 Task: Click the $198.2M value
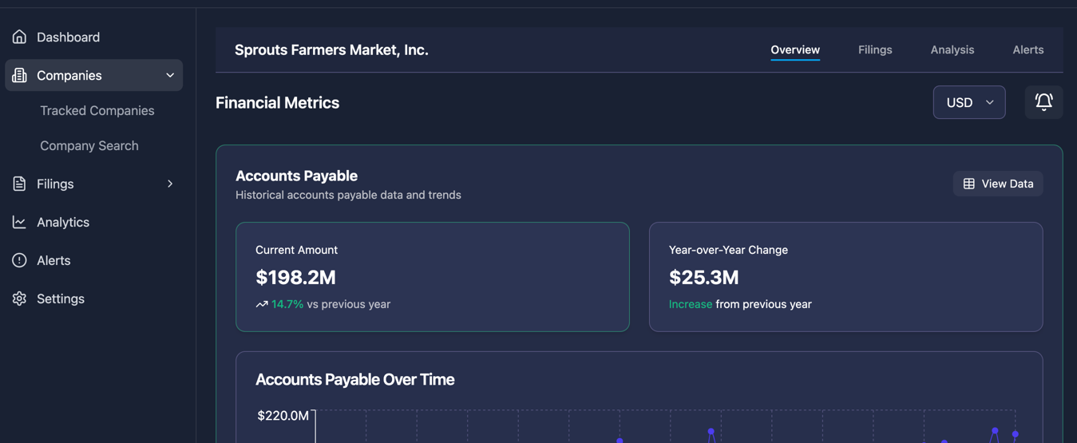295,277
